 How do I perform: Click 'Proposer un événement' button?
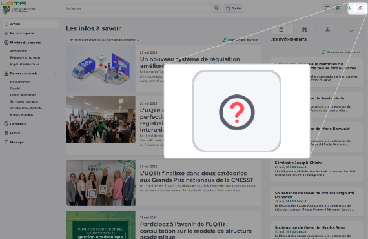click(x=340, y=52)
